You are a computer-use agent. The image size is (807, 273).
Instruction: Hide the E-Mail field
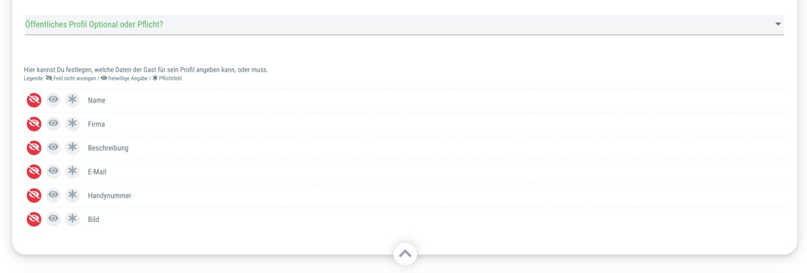(x=34, y=172)
